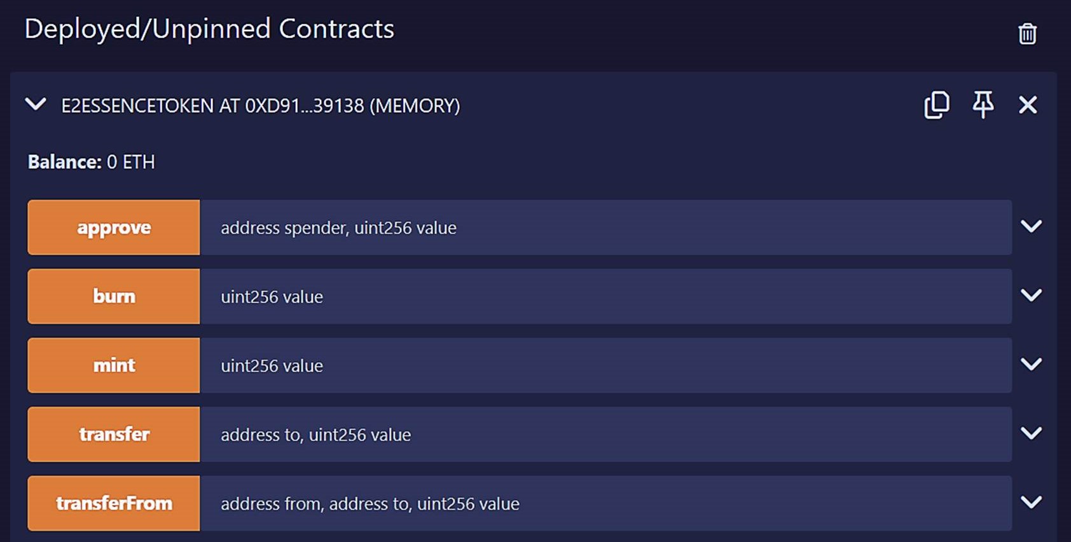The height and width of the screenshot is (542, 1071).
Task: Remove the E2ESSENCETOKEN deployed contract instance
Action: [1028, 105]
